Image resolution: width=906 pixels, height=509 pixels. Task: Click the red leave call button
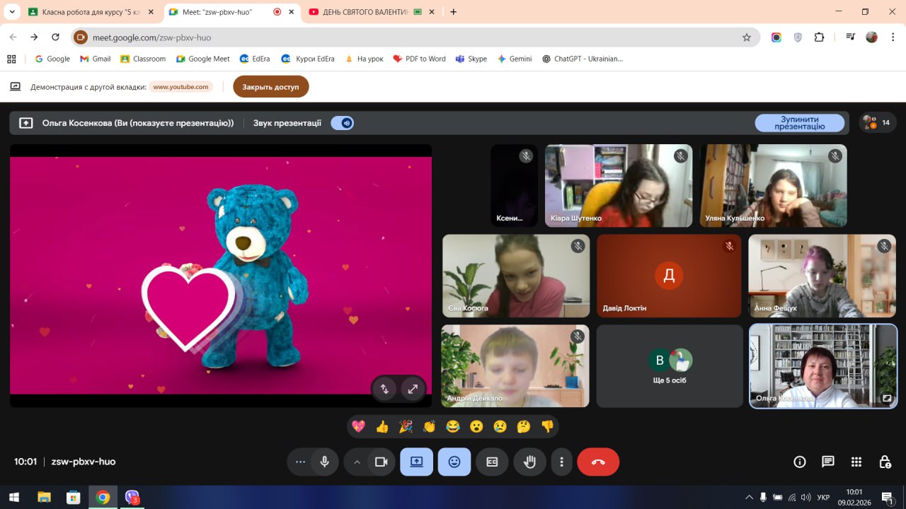coord(598,462)
